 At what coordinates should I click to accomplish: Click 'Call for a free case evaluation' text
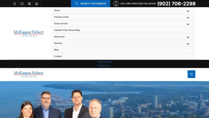tap(138, 4)
